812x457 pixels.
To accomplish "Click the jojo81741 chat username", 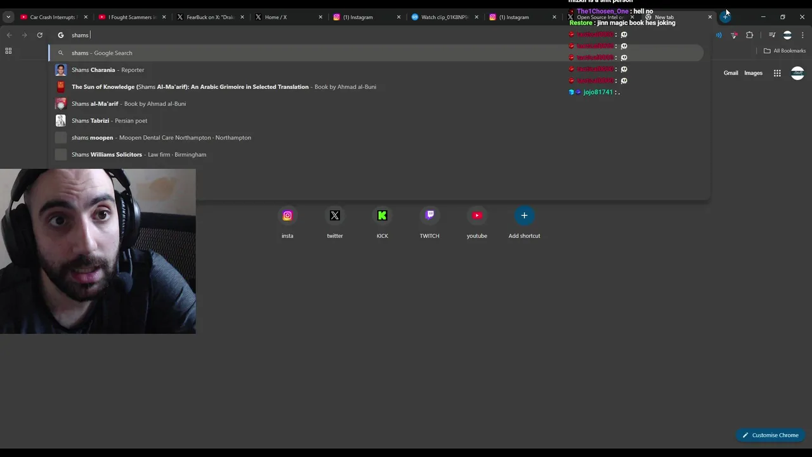I will tap(598, 92).
